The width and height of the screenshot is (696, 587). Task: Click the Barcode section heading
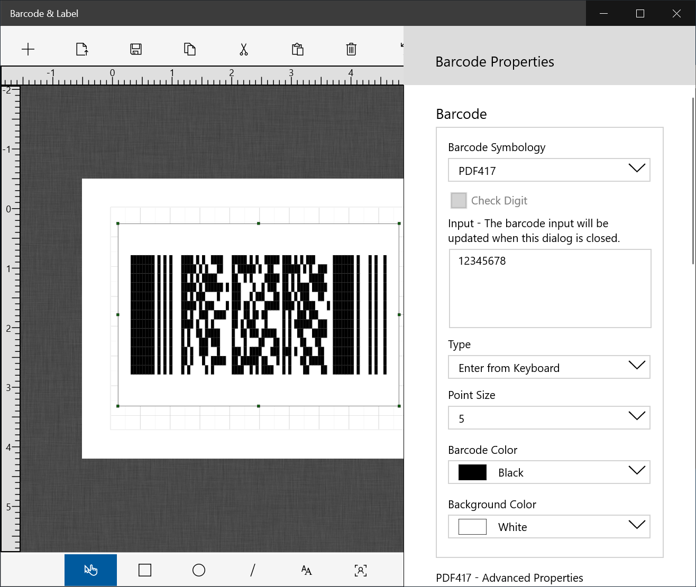coord(461,114)
